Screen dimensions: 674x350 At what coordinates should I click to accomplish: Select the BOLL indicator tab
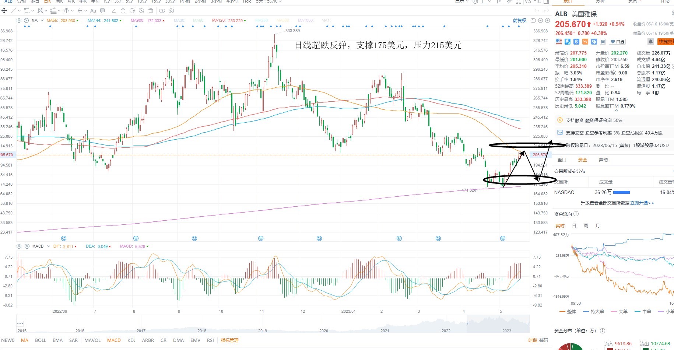pos(41,340)
